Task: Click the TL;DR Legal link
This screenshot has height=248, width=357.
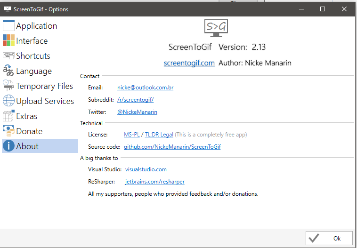Action: (x=159, y=135)
